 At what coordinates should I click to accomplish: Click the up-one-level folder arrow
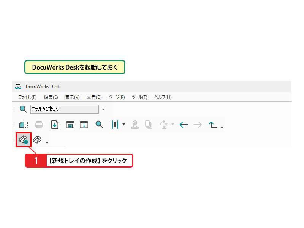click(213, 125)
